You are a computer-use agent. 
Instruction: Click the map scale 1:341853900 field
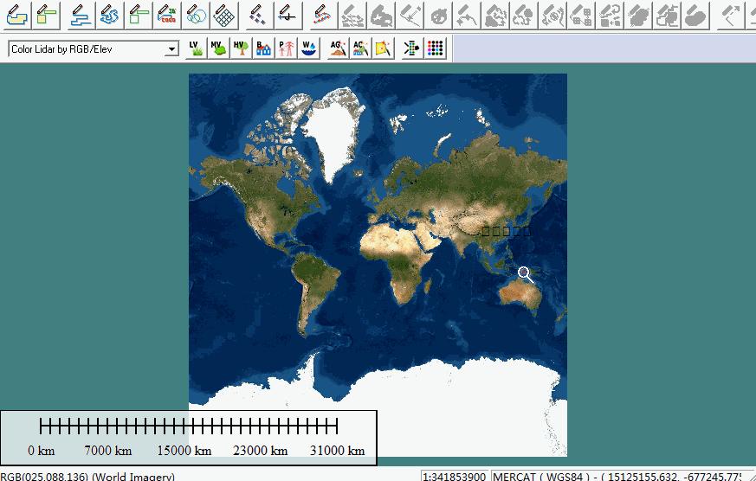pos(454,477)
